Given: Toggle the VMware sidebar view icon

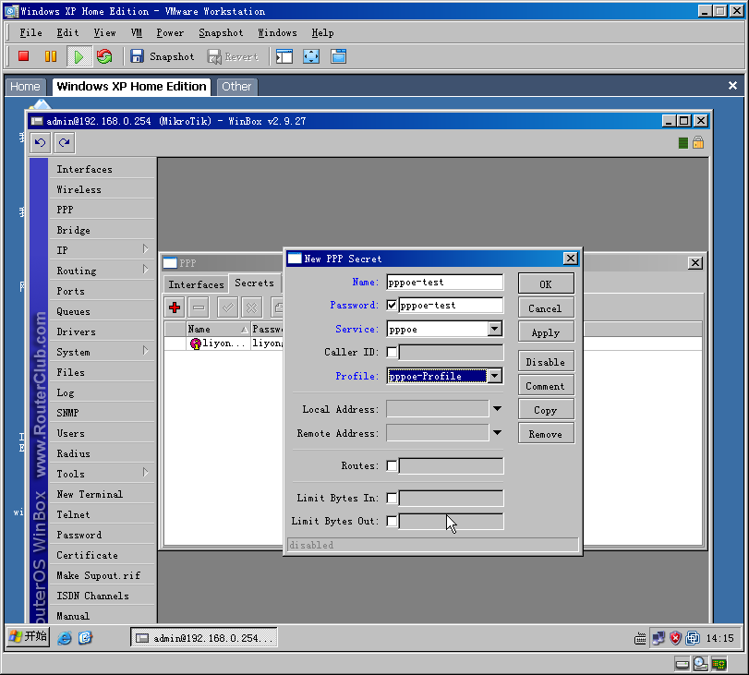Looking at the screenshot, I should (x=284, y=56).
